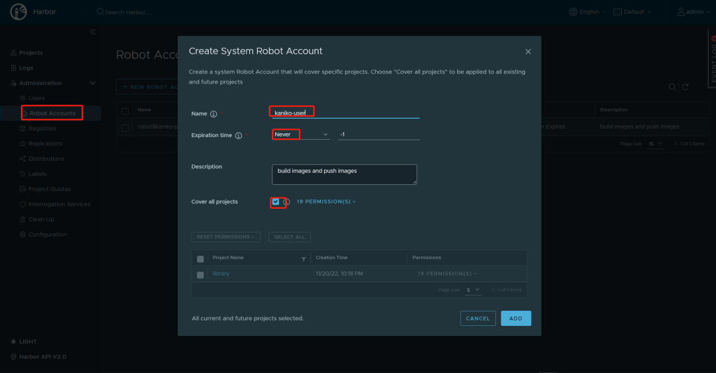Collapse the Administration section chevron
The height and width of the screenshot is (373, 716).
[x=93, y=83]
